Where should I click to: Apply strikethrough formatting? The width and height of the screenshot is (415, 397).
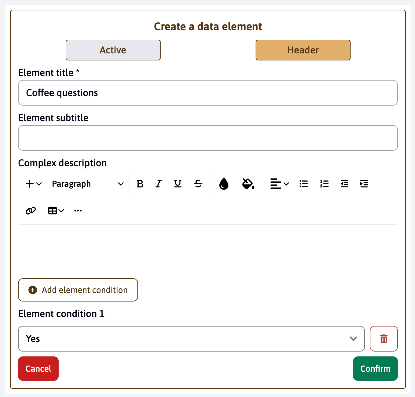198,184
